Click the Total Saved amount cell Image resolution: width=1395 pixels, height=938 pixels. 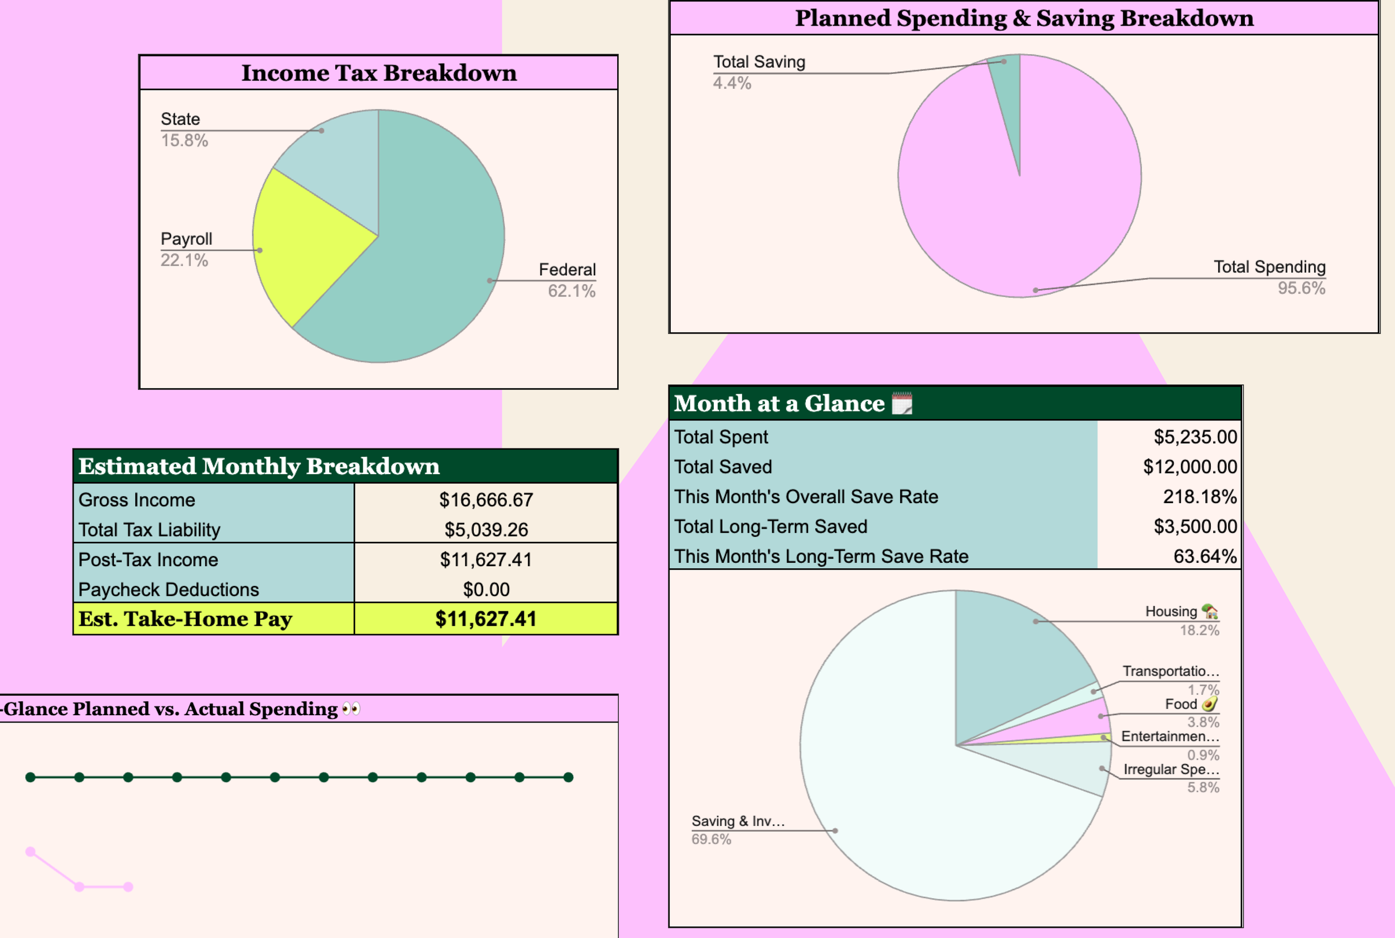tap(1190, 467)
